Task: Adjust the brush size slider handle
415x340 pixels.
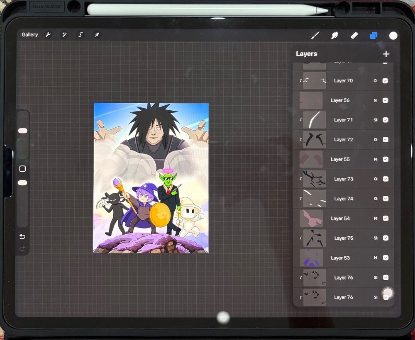Action: click(23, 131)
